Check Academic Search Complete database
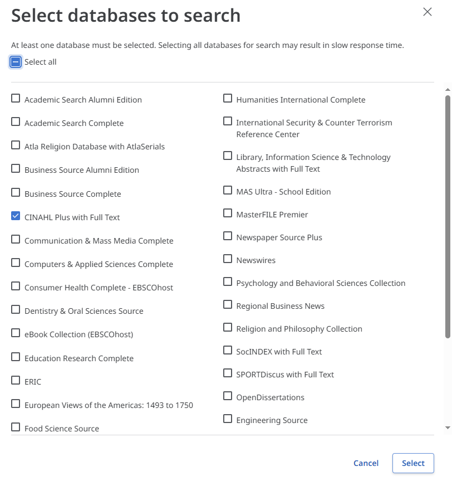The image size is (462, 481). [16, 122]
